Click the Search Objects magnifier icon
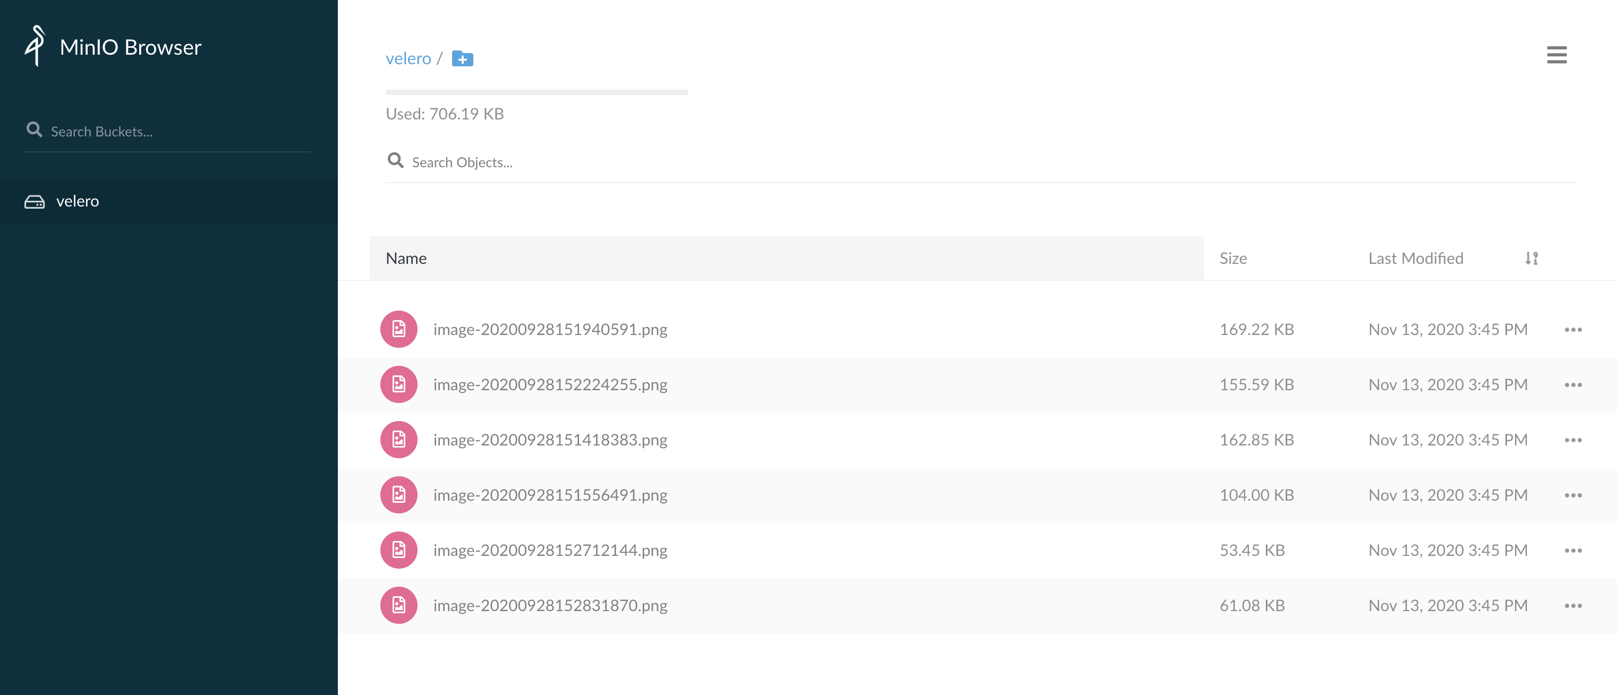Viewport: 1617px width, 695px height. pyautogui.click(x=395, y=160)
